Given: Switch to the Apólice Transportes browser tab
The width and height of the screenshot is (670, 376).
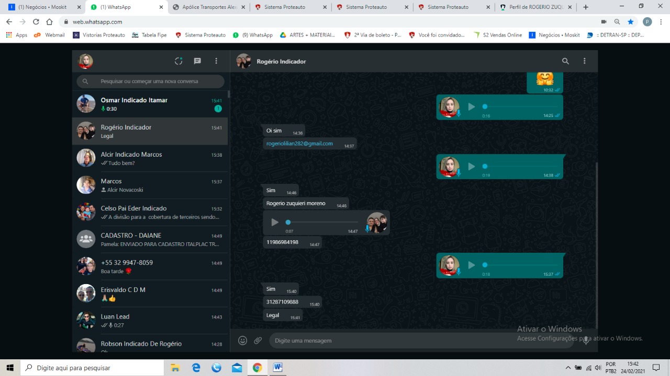Looking at the screenshot, I should 209,7.
